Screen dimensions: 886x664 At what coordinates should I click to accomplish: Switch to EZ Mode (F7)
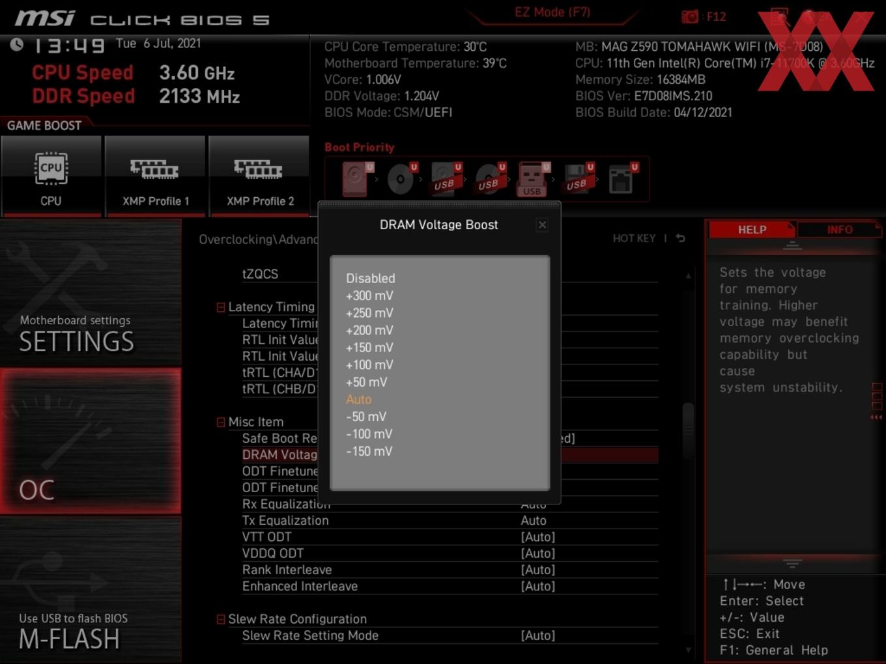click(x=552, y=12)
